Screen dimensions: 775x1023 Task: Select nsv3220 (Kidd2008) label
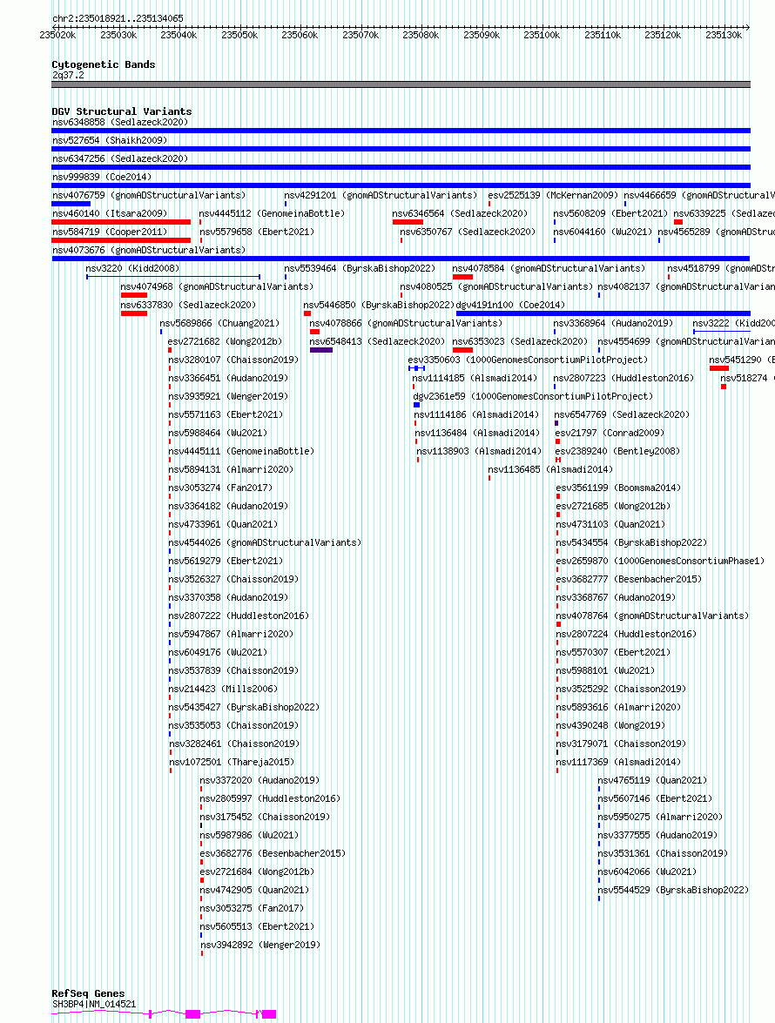coord(132,268)
